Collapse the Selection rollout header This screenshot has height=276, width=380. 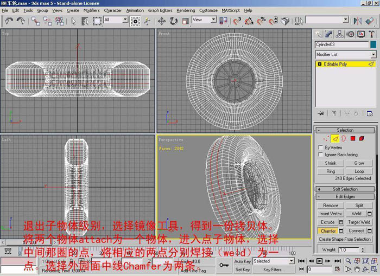point(345,130)
